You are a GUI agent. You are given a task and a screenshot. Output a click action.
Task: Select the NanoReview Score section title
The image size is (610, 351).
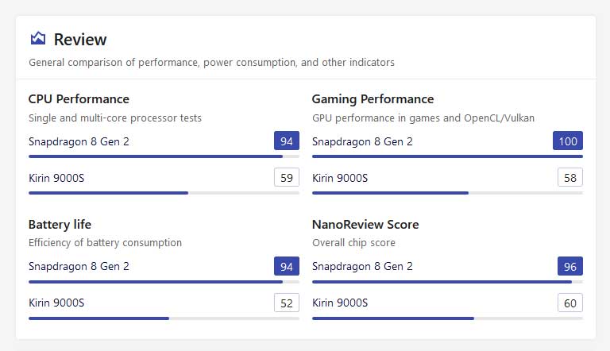point(365,224)
